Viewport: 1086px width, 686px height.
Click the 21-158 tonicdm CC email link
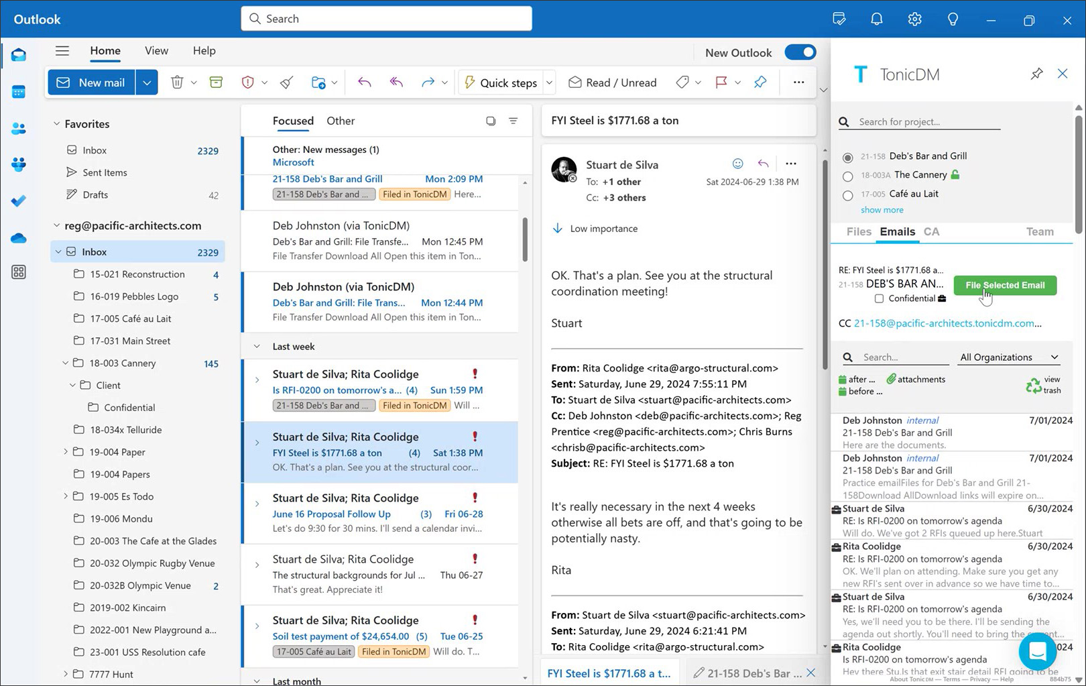947,323
